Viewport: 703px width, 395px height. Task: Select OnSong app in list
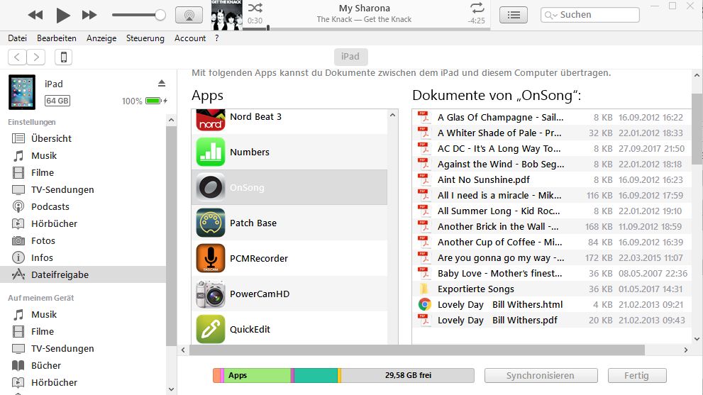coord(289,187)
